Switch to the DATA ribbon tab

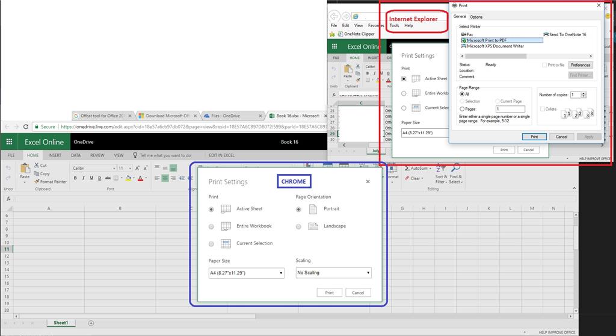click(76, 155)
